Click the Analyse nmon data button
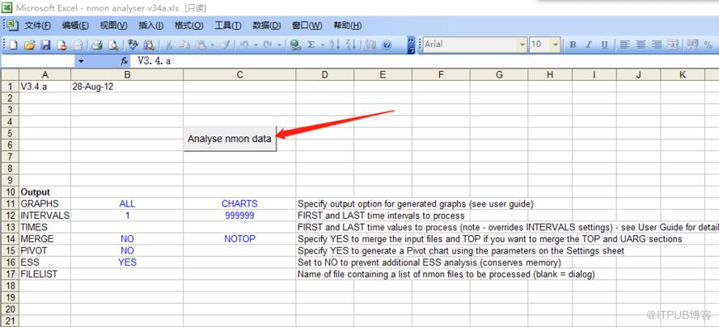This screenshot has width=719, height=327. coord(230,139)
